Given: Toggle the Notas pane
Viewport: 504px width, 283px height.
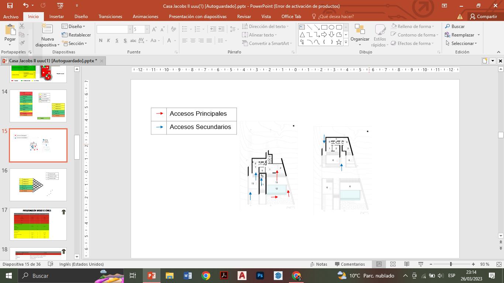Looking at the screenshot, I should (318, 264).
